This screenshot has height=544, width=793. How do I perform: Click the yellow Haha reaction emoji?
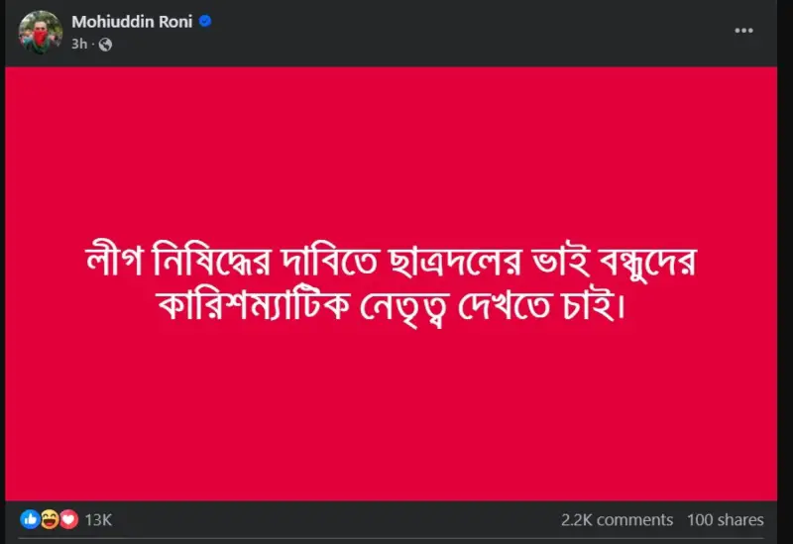pos(50,519)
